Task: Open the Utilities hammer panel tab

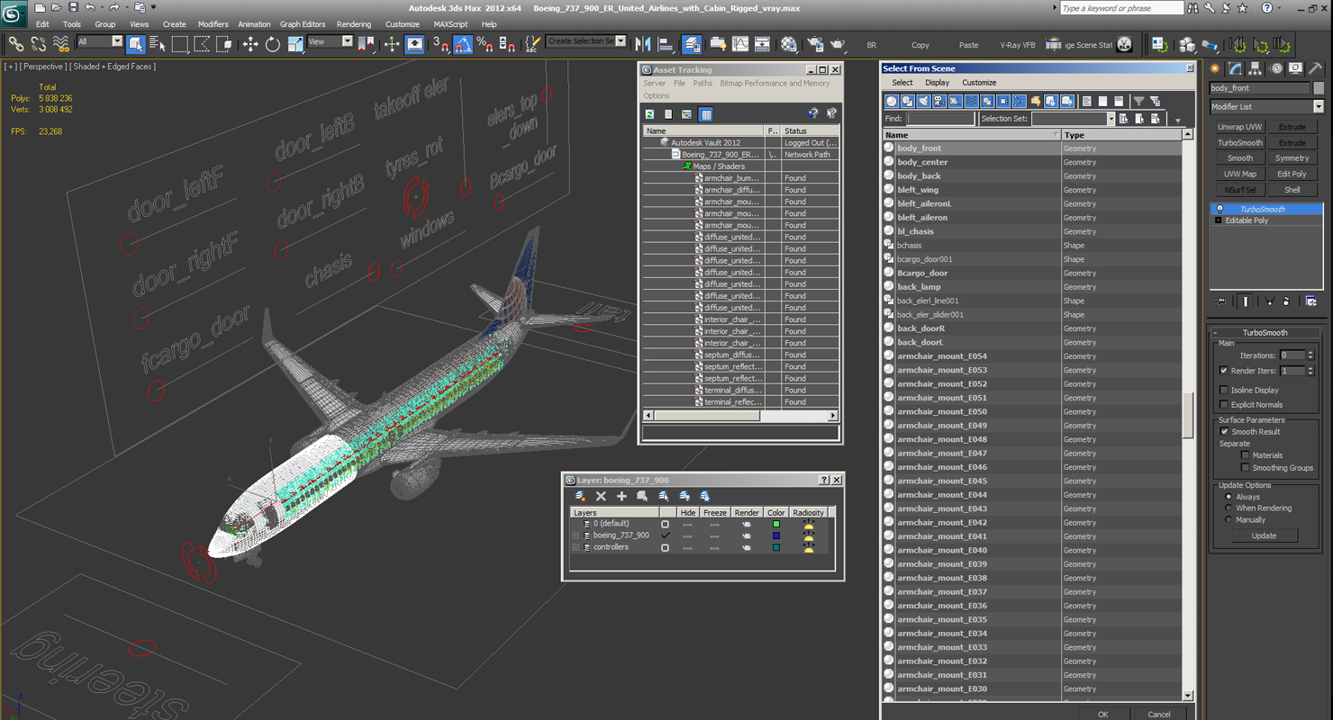Action: [x=1316, y=68]
